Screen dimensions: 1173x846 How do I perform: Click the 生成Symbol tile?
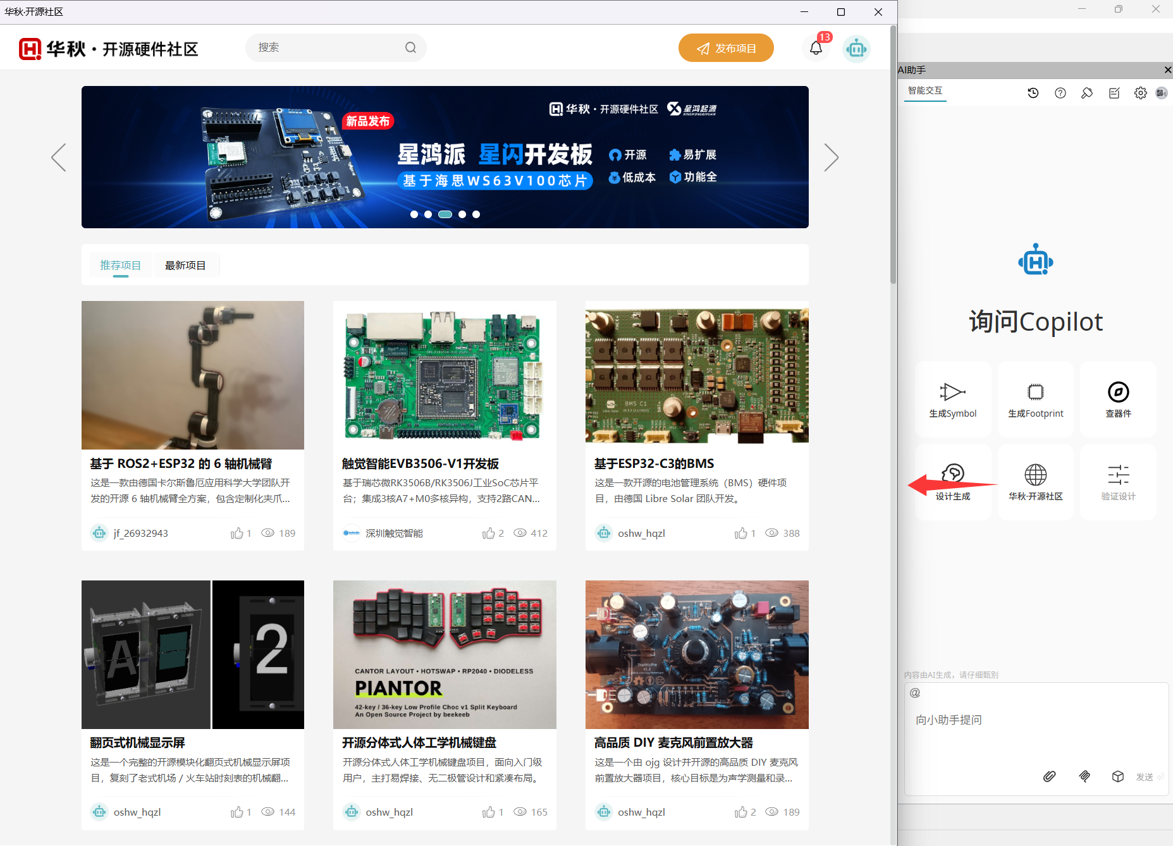coord(953,400)
